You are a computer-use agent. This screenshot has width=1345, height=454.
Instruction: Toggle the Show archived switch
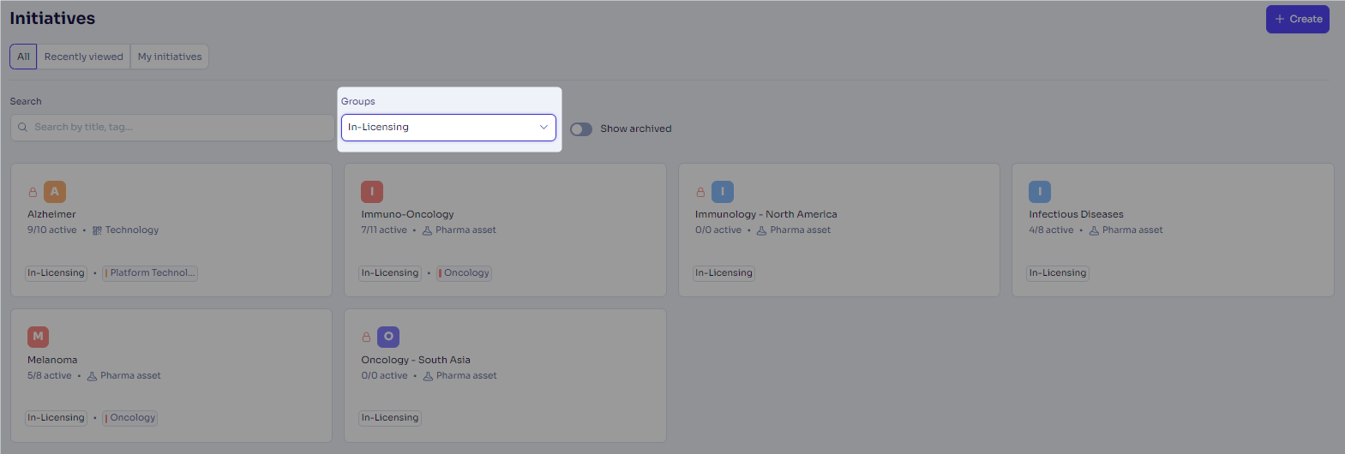pyautogui.click(x=581, y=128)
